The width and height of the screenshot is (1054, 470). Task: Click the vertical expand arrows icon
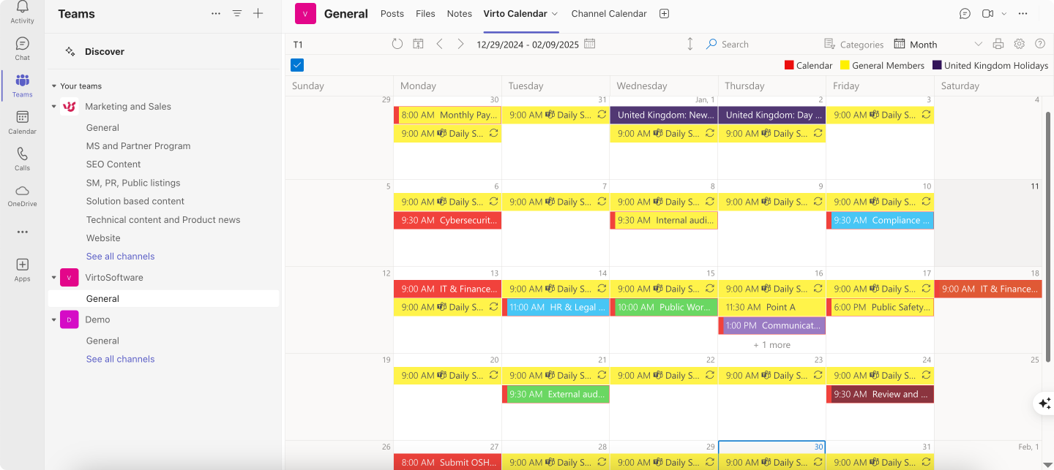point(689,44)
